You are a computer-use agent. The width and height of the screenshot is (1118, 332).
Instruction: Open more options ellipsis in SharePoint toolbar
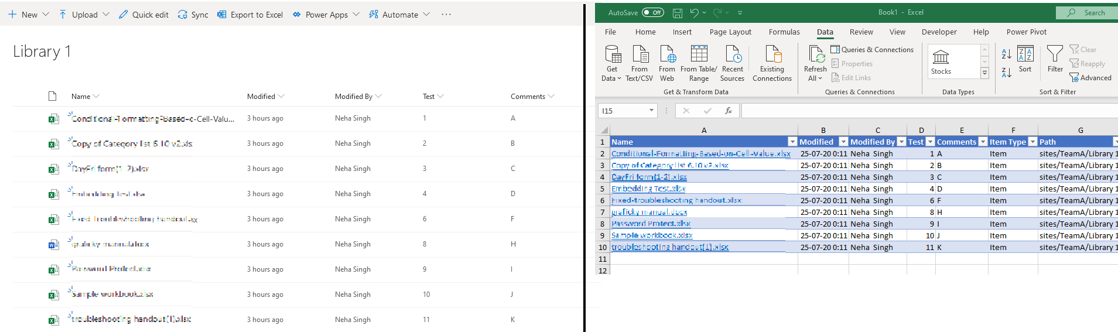pyautogui.click(x=446, y=15)
